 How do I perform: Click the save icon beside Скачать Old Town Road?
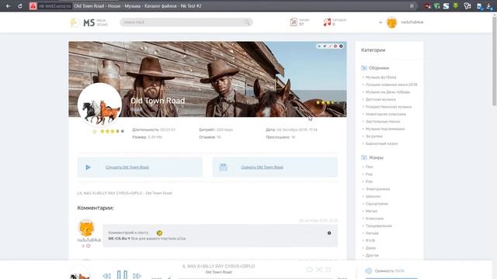[223, 167]
